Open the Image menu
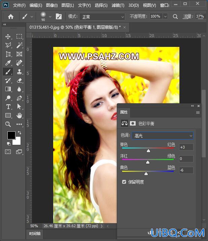Screen dimensions: 208x241 (x=52, y=5)
